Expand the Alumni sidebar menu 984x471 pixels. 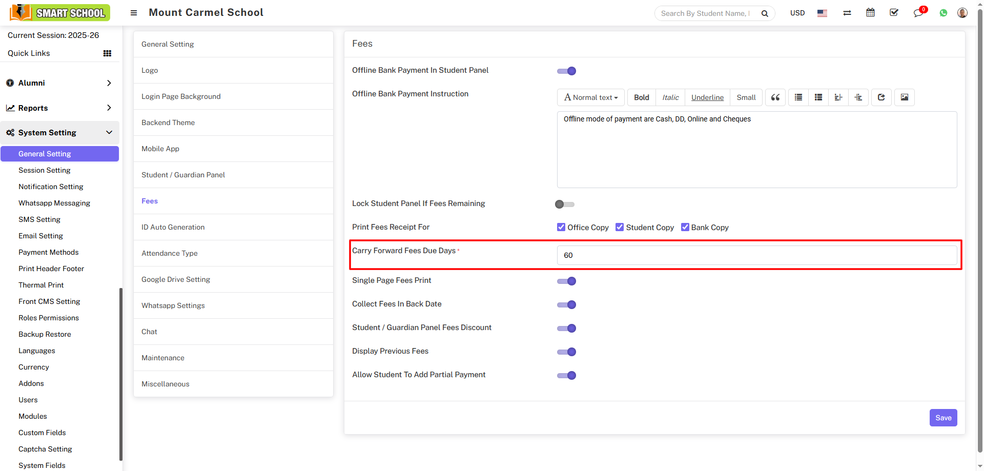pyautogui.click(x=59, y=83)
